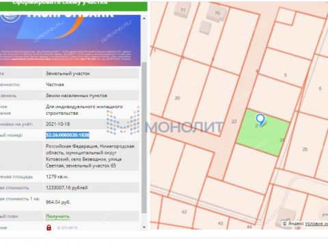Click the address text with улица Светлая
Screen dimensions: 328x246
90,156
